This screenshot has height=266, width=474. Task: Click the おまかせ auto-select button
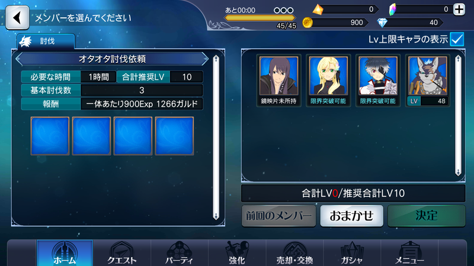(x=351, y=216)
